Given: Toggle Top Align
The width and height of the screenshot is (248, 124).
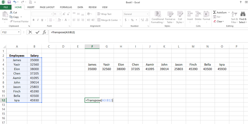Looking at the screenshot, I should tap(74, 14).
